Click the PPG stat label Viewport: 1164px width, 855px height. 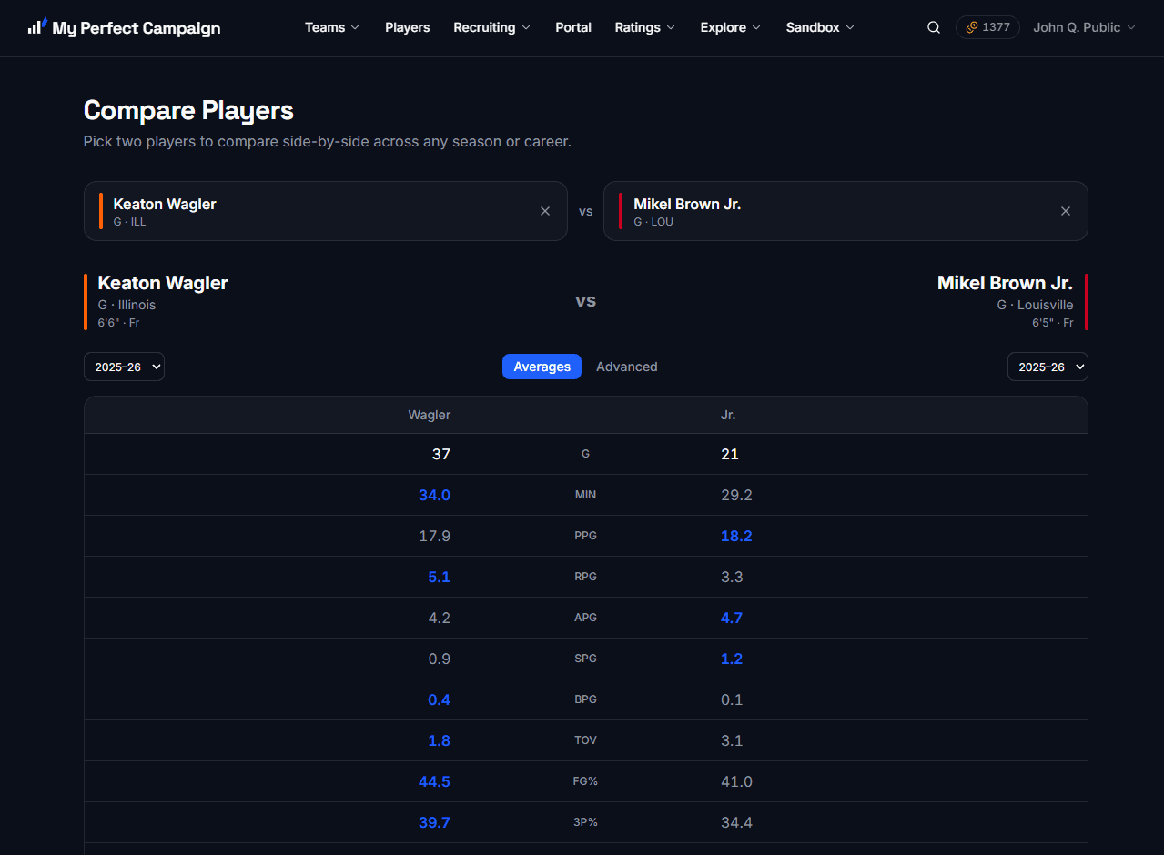tap(586, 536)
